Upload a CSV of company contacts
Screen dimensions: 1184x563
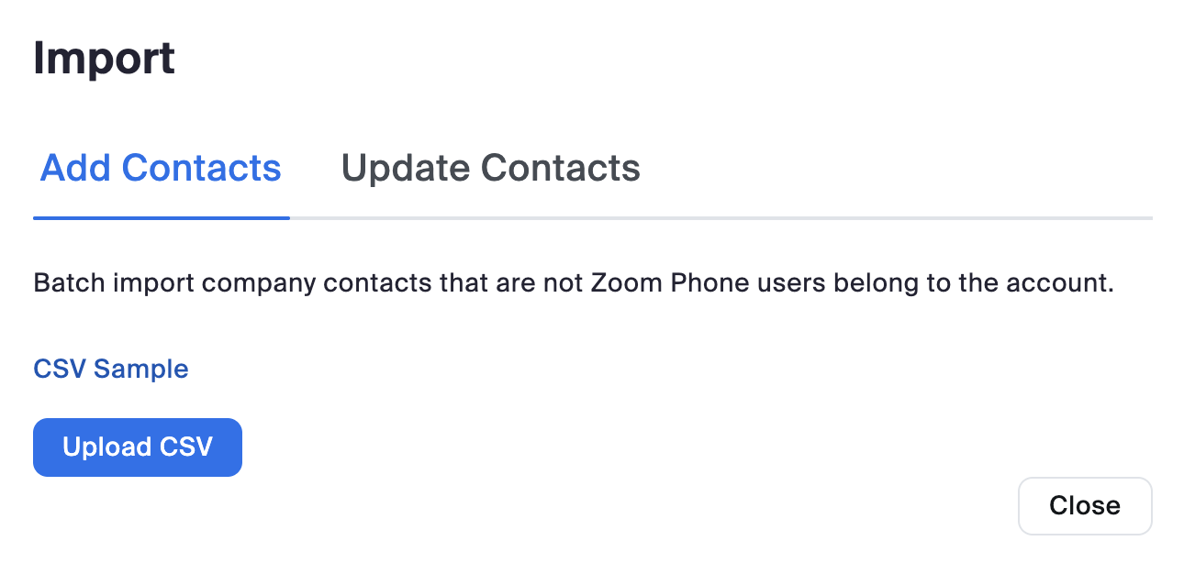tap(138, 447)
